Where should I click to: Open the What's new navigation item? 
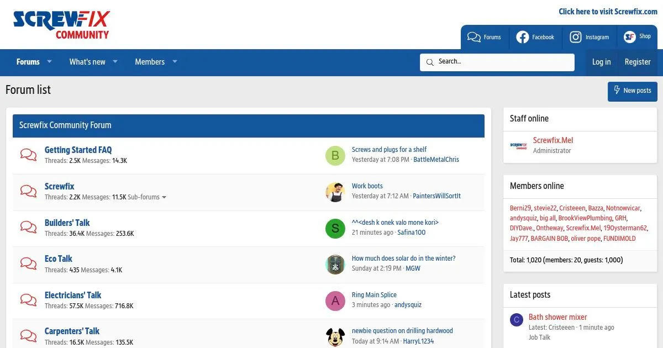click(87, 62)
